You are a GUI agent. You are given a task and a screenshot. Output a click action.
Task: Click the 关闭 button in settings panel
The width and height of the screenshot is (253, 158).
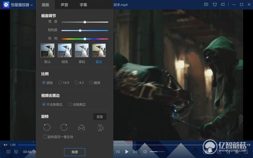[75, 152]
